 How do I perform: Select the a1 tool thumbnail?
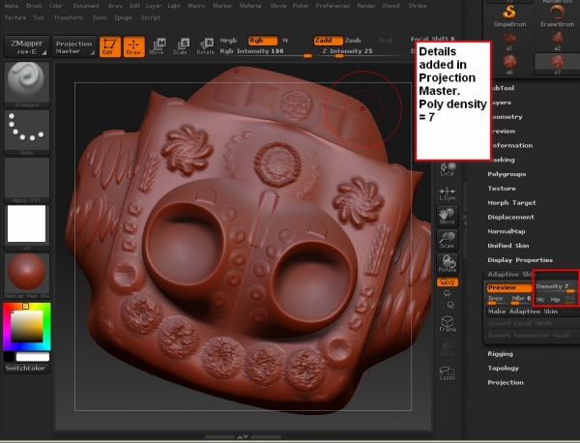(x=509, y=41)
